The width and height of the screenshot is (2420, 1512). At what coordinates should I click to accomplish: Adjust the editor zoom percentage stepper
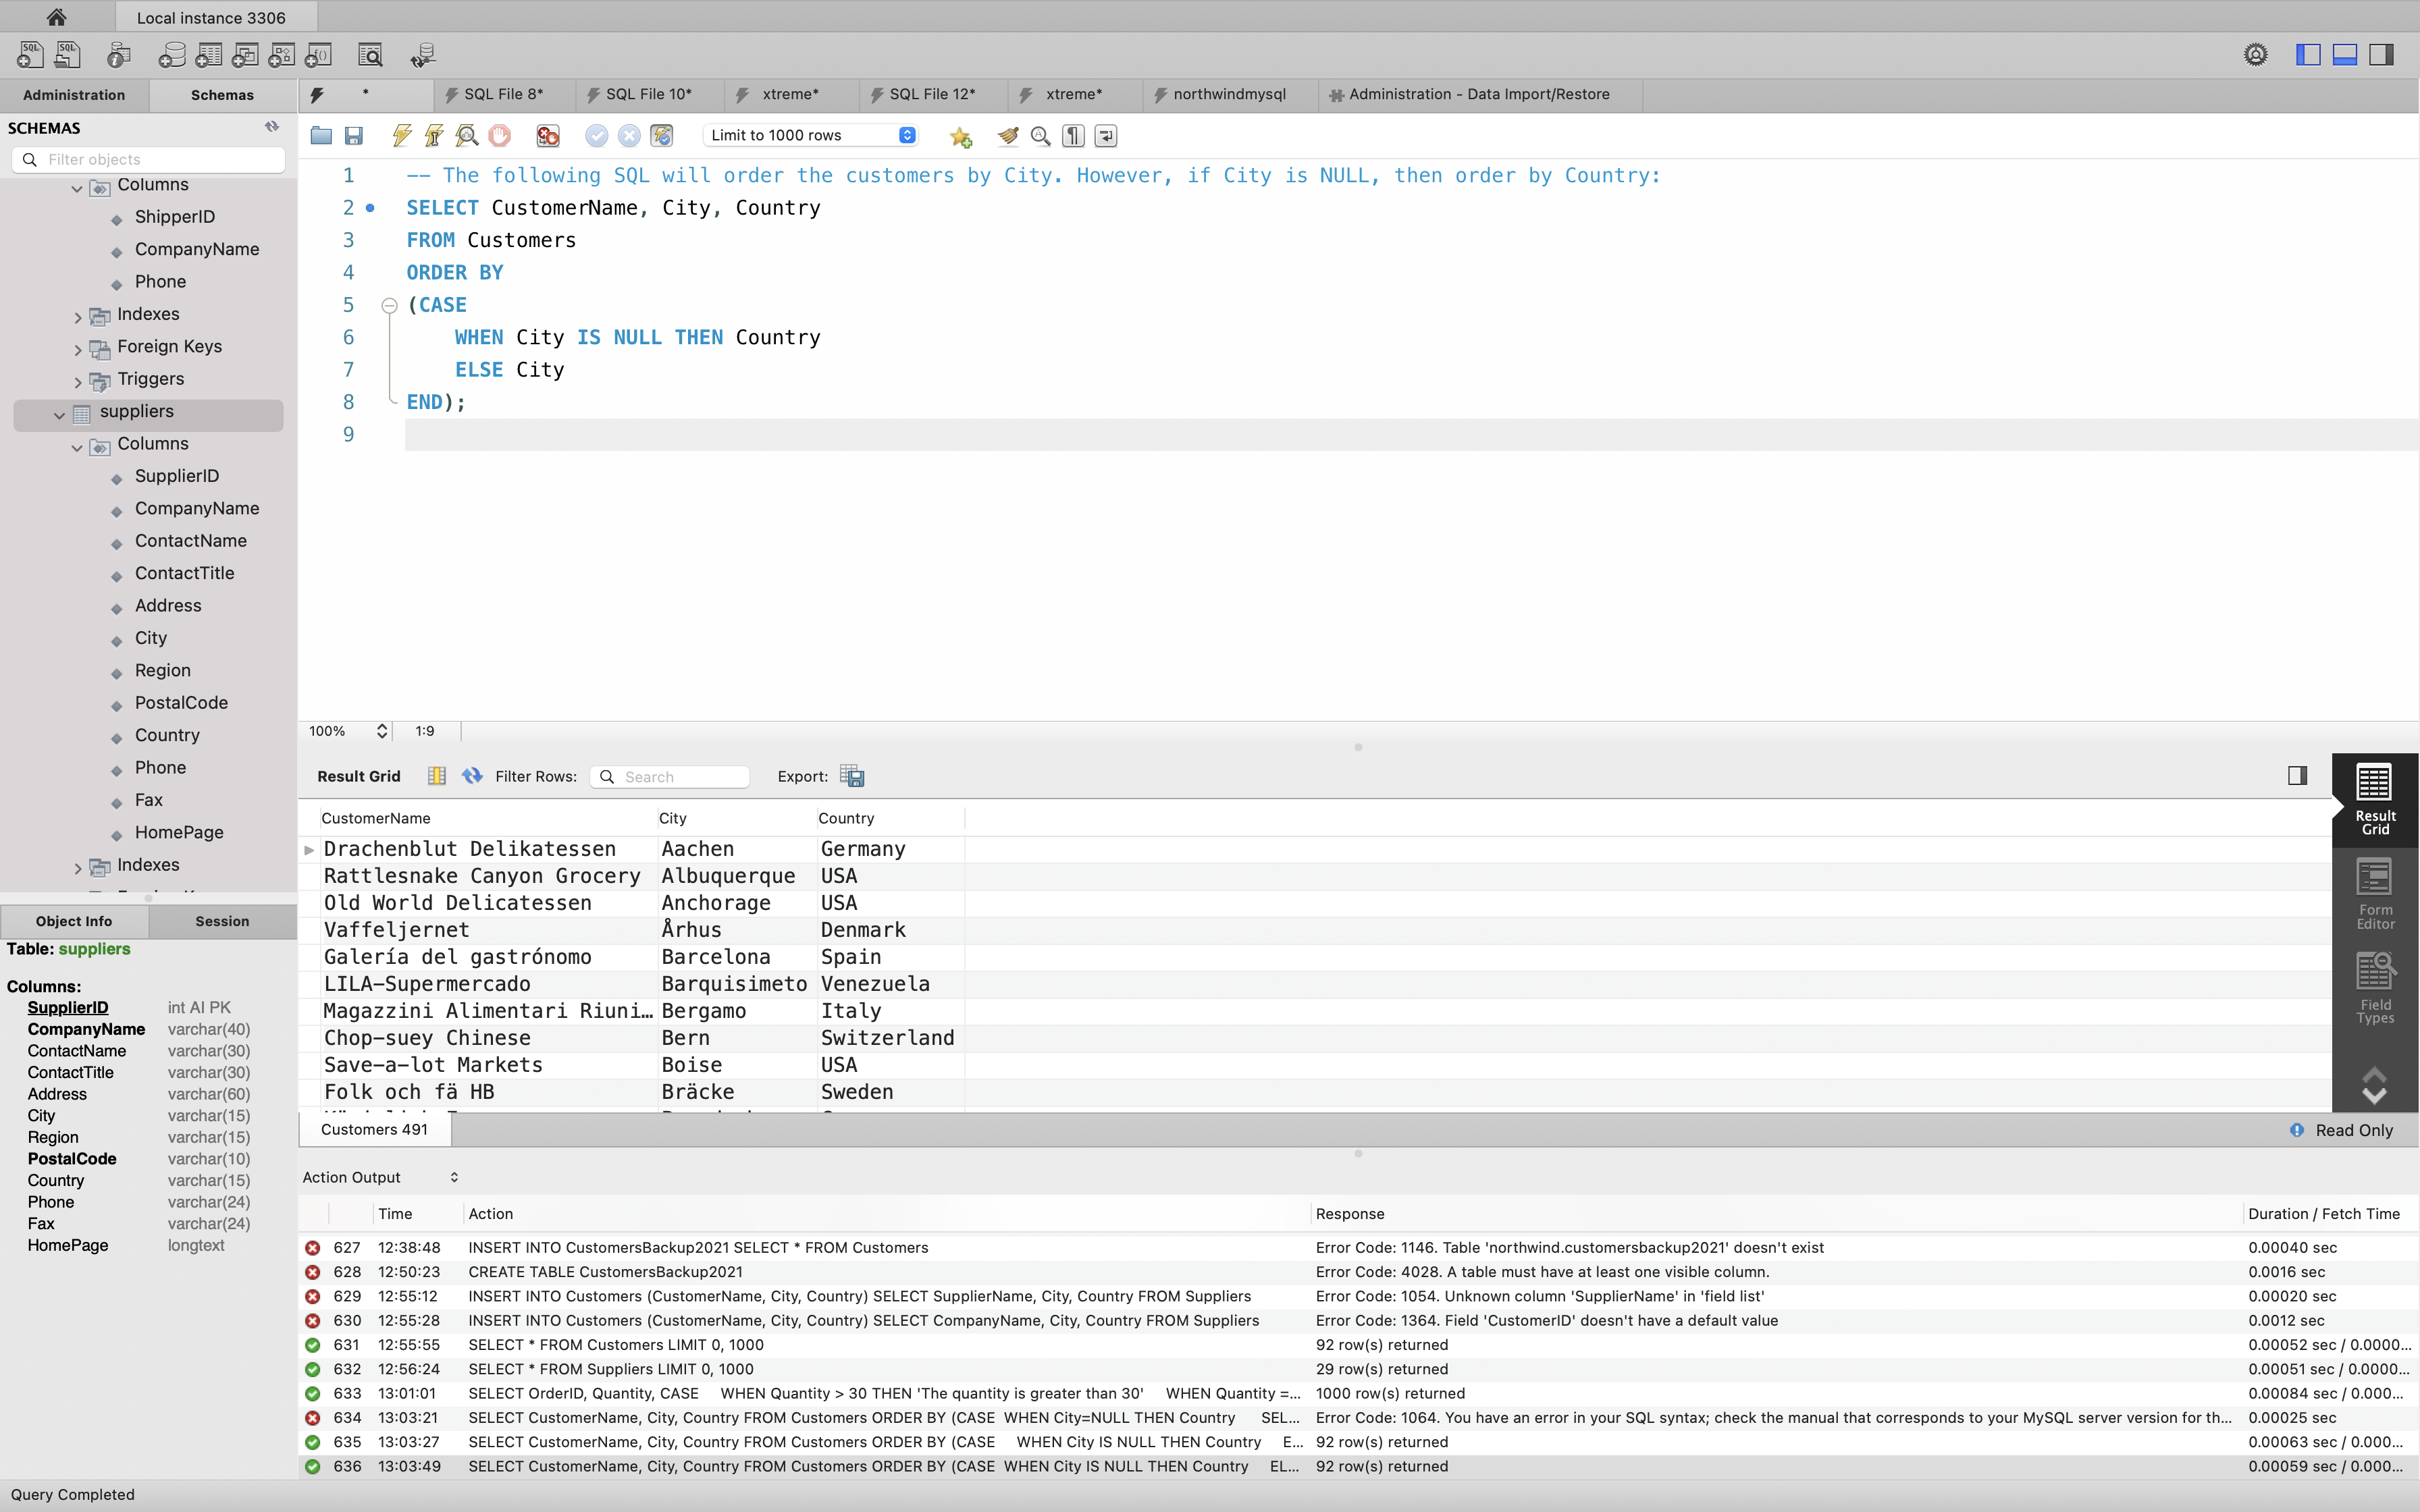381,731
